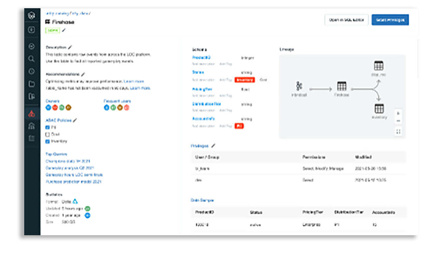Click the Delta format icon in Statistics

point(75,201)
